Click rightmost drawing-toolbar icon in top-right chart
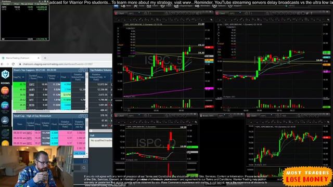 tap(328, 20)
